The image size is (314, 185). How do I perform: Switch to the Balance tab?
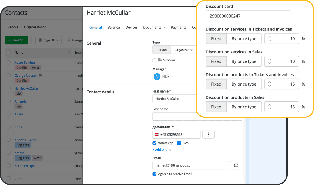114,28
